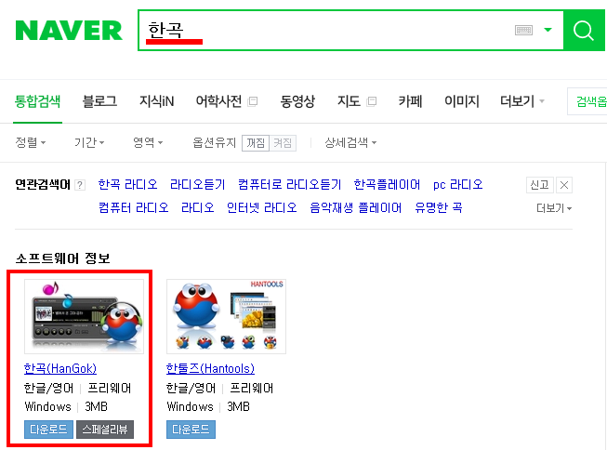Click the new window icon next to 어학사전
Viewport: 607px width, 450px height.
tap(253, 101)
